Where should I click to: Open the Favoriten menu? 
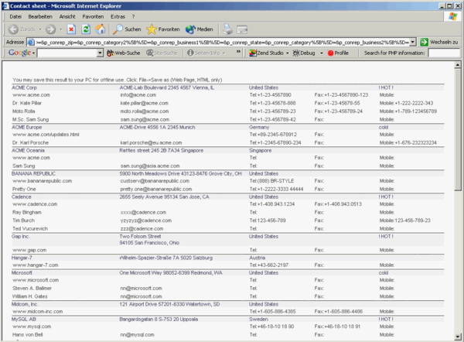tap(93, 16)
